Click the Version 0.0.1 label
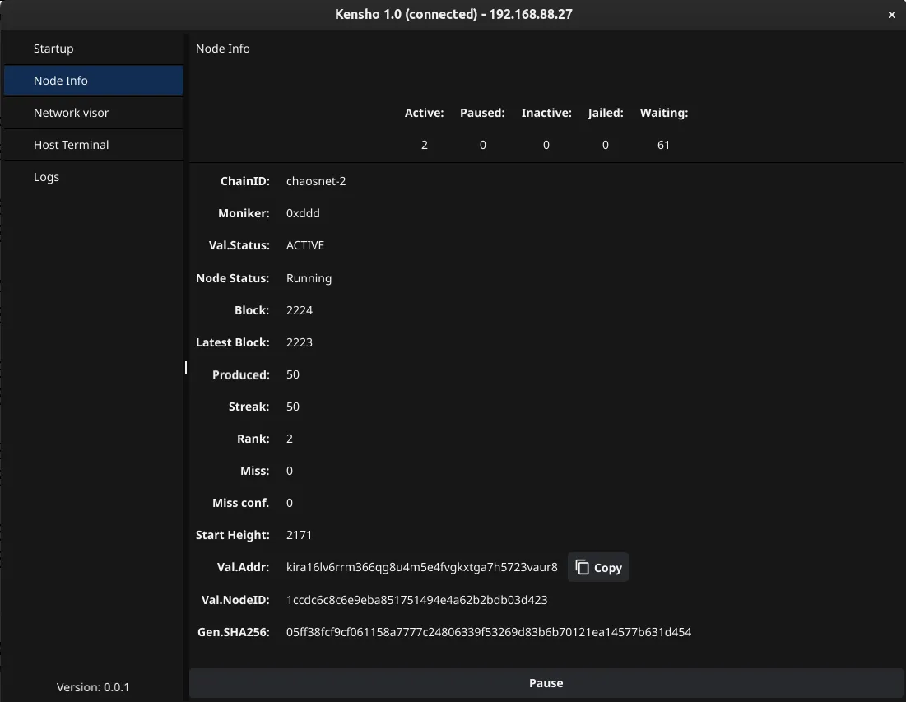The width and height of the screenshot is (906, 702). [x=93, y=687]
